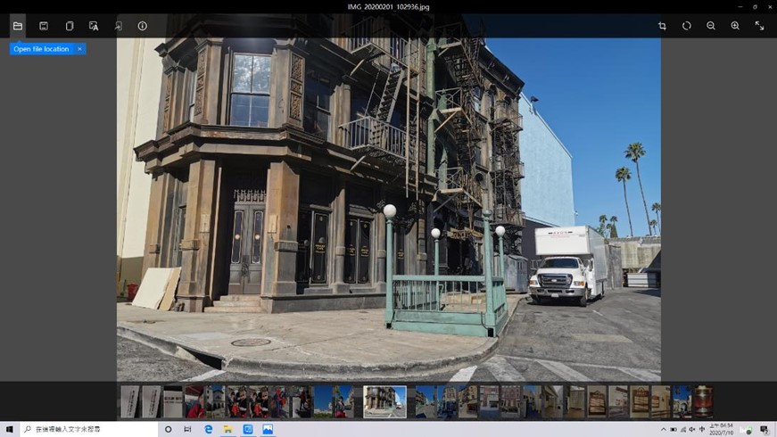Open the Windows Start menu
Viewport: 777px width, 437px height.
pyautogui.click(x=9, y=429)
